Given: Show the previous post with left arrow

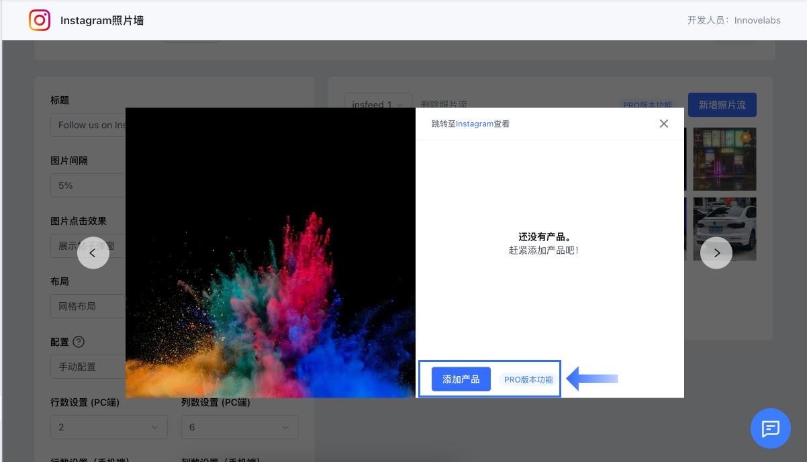Looking at the screenshot, I should (93, 253).
